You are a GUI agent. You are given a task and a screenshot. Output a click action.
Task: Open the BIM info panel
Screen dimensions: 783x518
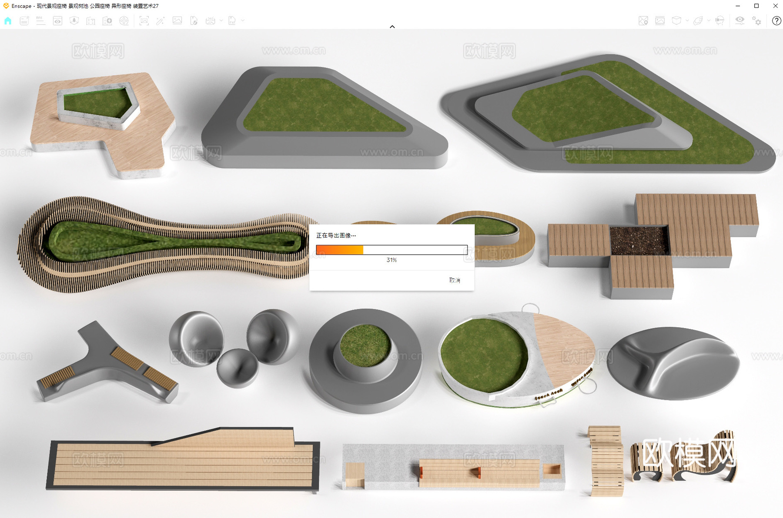point(40,20)
